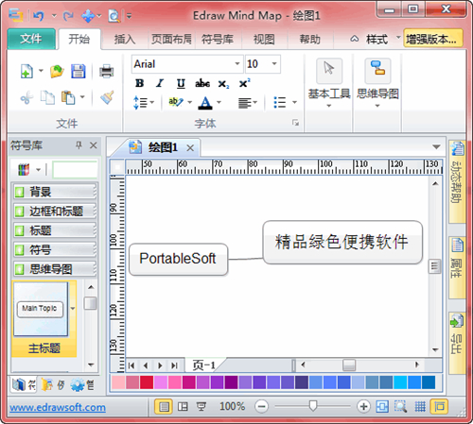Expand the 思维导图 ribbon dropdown

[x=377, y=106]
